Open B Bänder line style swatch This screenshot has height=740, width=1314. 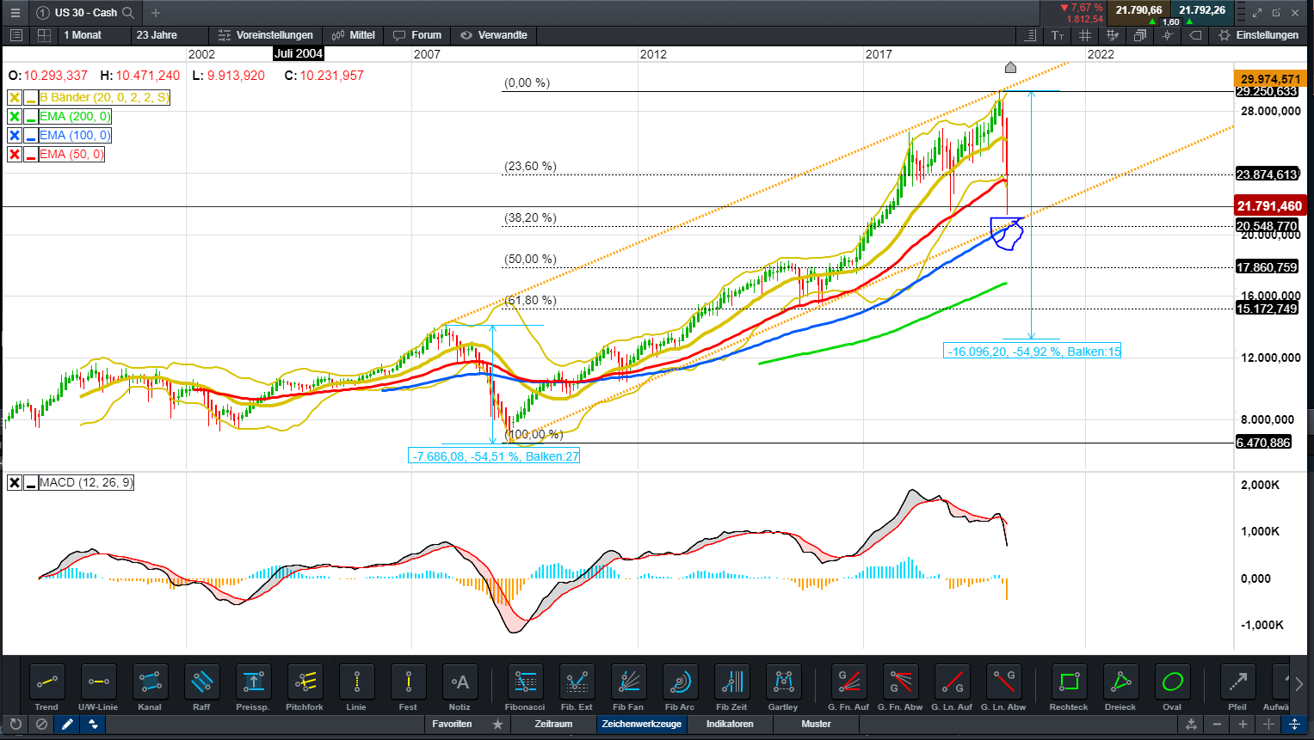31,98
